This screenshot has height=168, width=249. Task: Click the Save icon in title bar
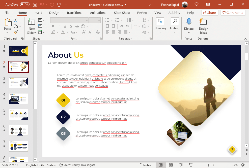point(35,5)
